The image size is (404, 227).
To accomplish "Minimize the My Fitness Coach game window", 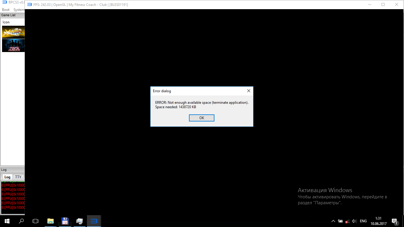I will [370, 4].
